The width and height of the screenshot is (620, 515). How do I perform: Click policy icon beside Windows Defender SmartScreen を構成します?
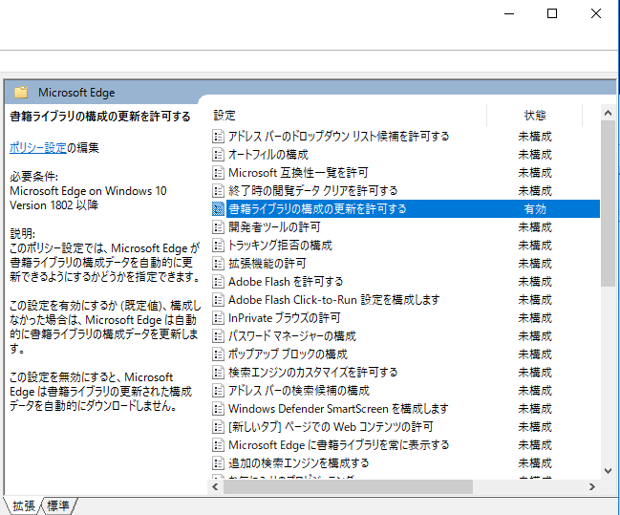218,409
